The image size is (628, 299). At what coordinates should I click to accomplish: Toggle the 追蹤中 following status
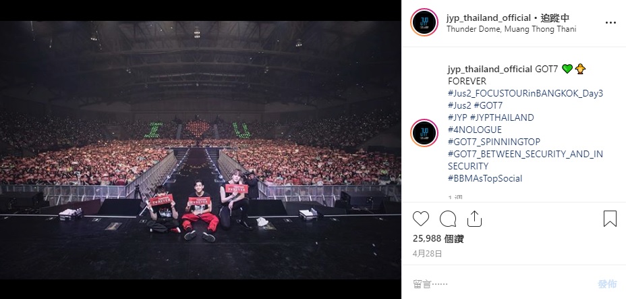point(554,18)
